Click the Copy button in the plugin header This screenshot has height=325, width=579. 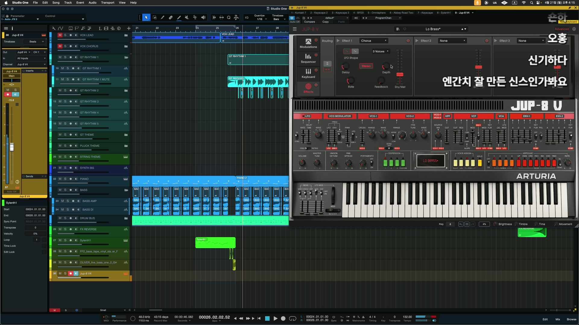[x=325, y=22]
